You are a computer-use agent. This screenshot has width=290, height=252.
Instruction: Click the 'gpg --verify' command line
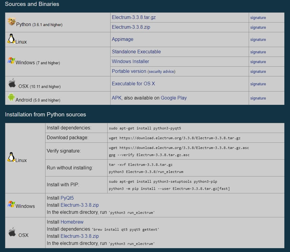click(x=149, y=155)
